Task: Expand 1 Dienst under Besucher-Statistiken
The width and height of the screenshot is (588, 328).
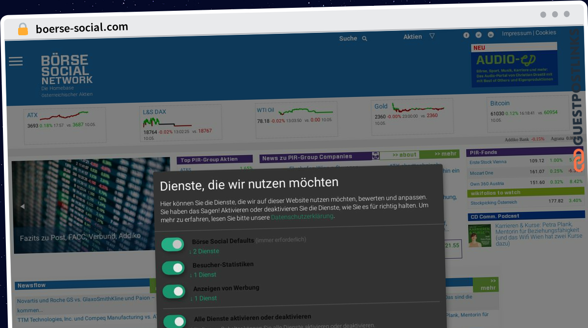Action: 203,275
